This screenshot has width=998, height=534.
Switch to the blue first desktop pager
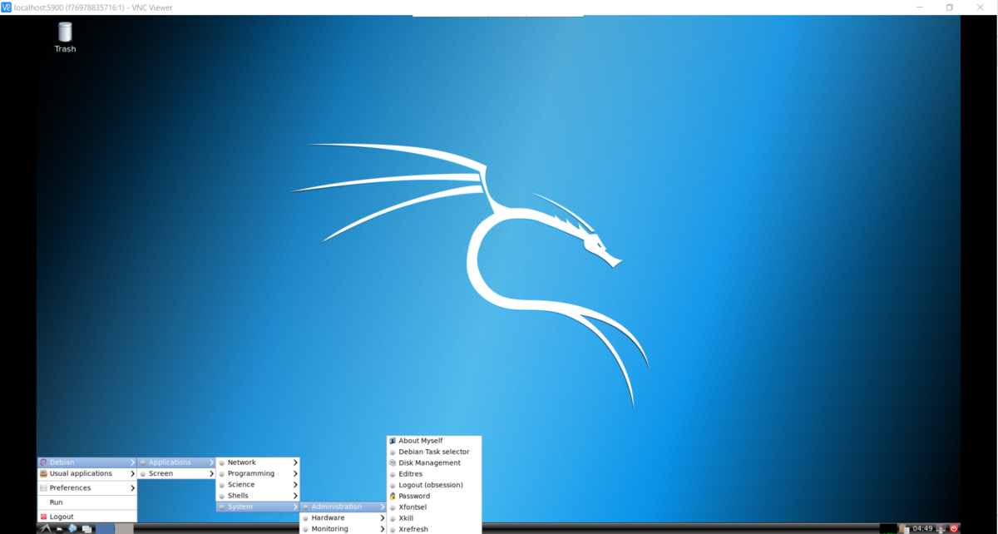point(105,528)
